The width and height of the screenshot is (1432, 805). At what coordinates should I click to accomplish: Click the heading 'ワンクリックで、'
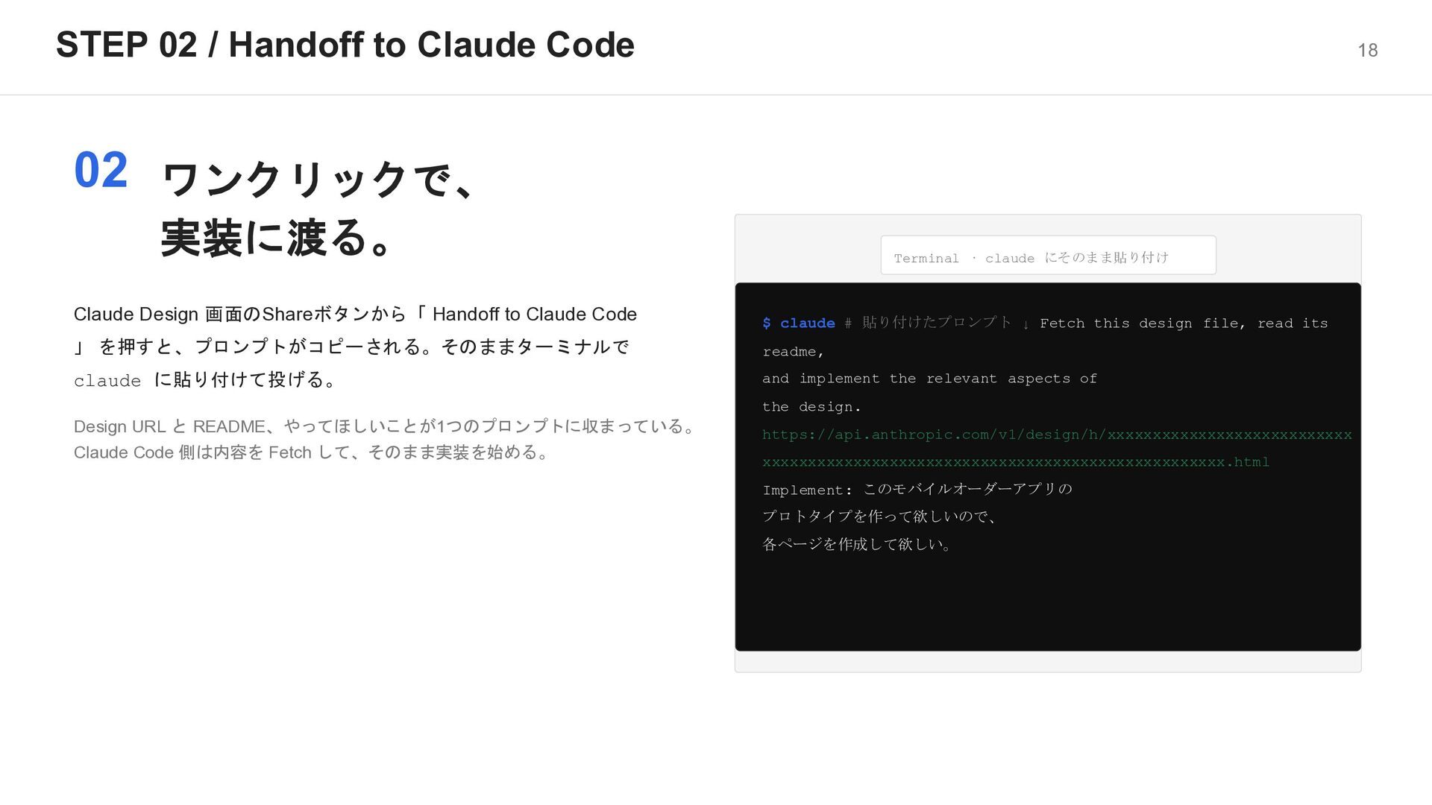318,180
